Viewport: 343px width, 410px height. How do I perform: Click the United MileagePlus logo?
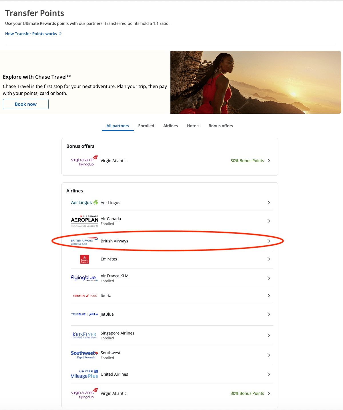(85, 374)
